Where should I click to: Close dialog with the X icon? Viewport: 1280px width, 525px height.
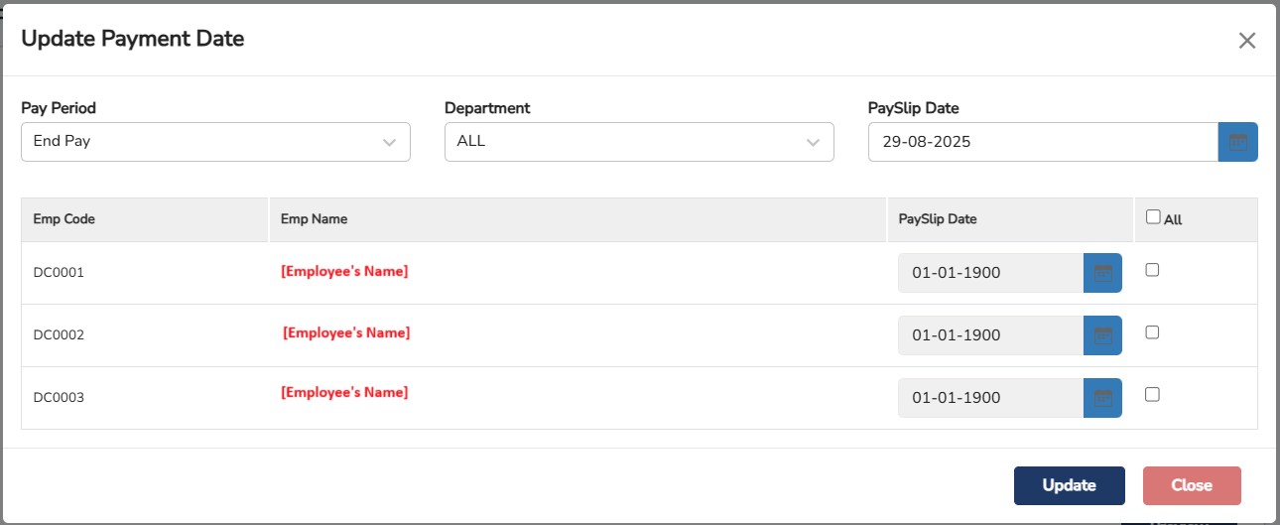tap(1247, 41)
